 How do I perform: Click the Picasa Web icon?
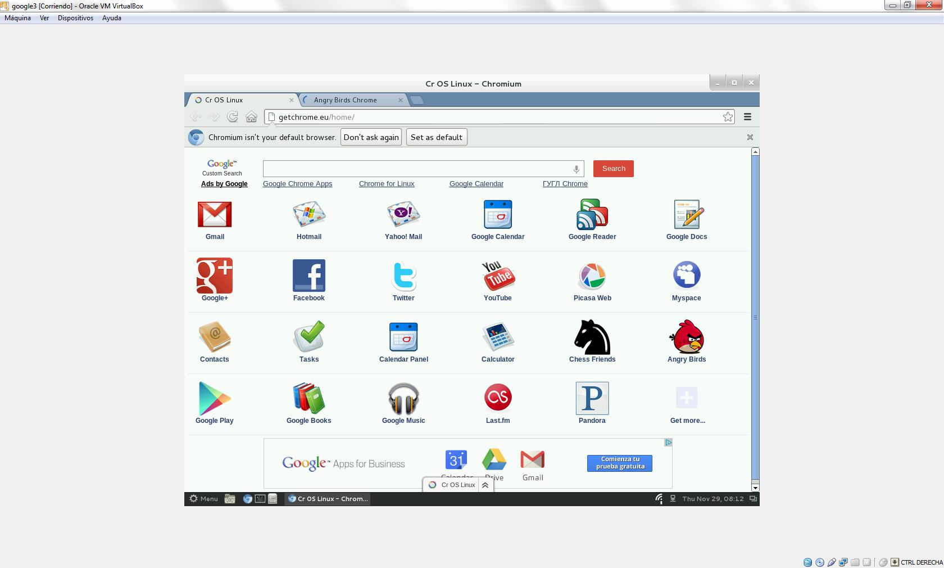pyautogui.click(x=592, y=276)
